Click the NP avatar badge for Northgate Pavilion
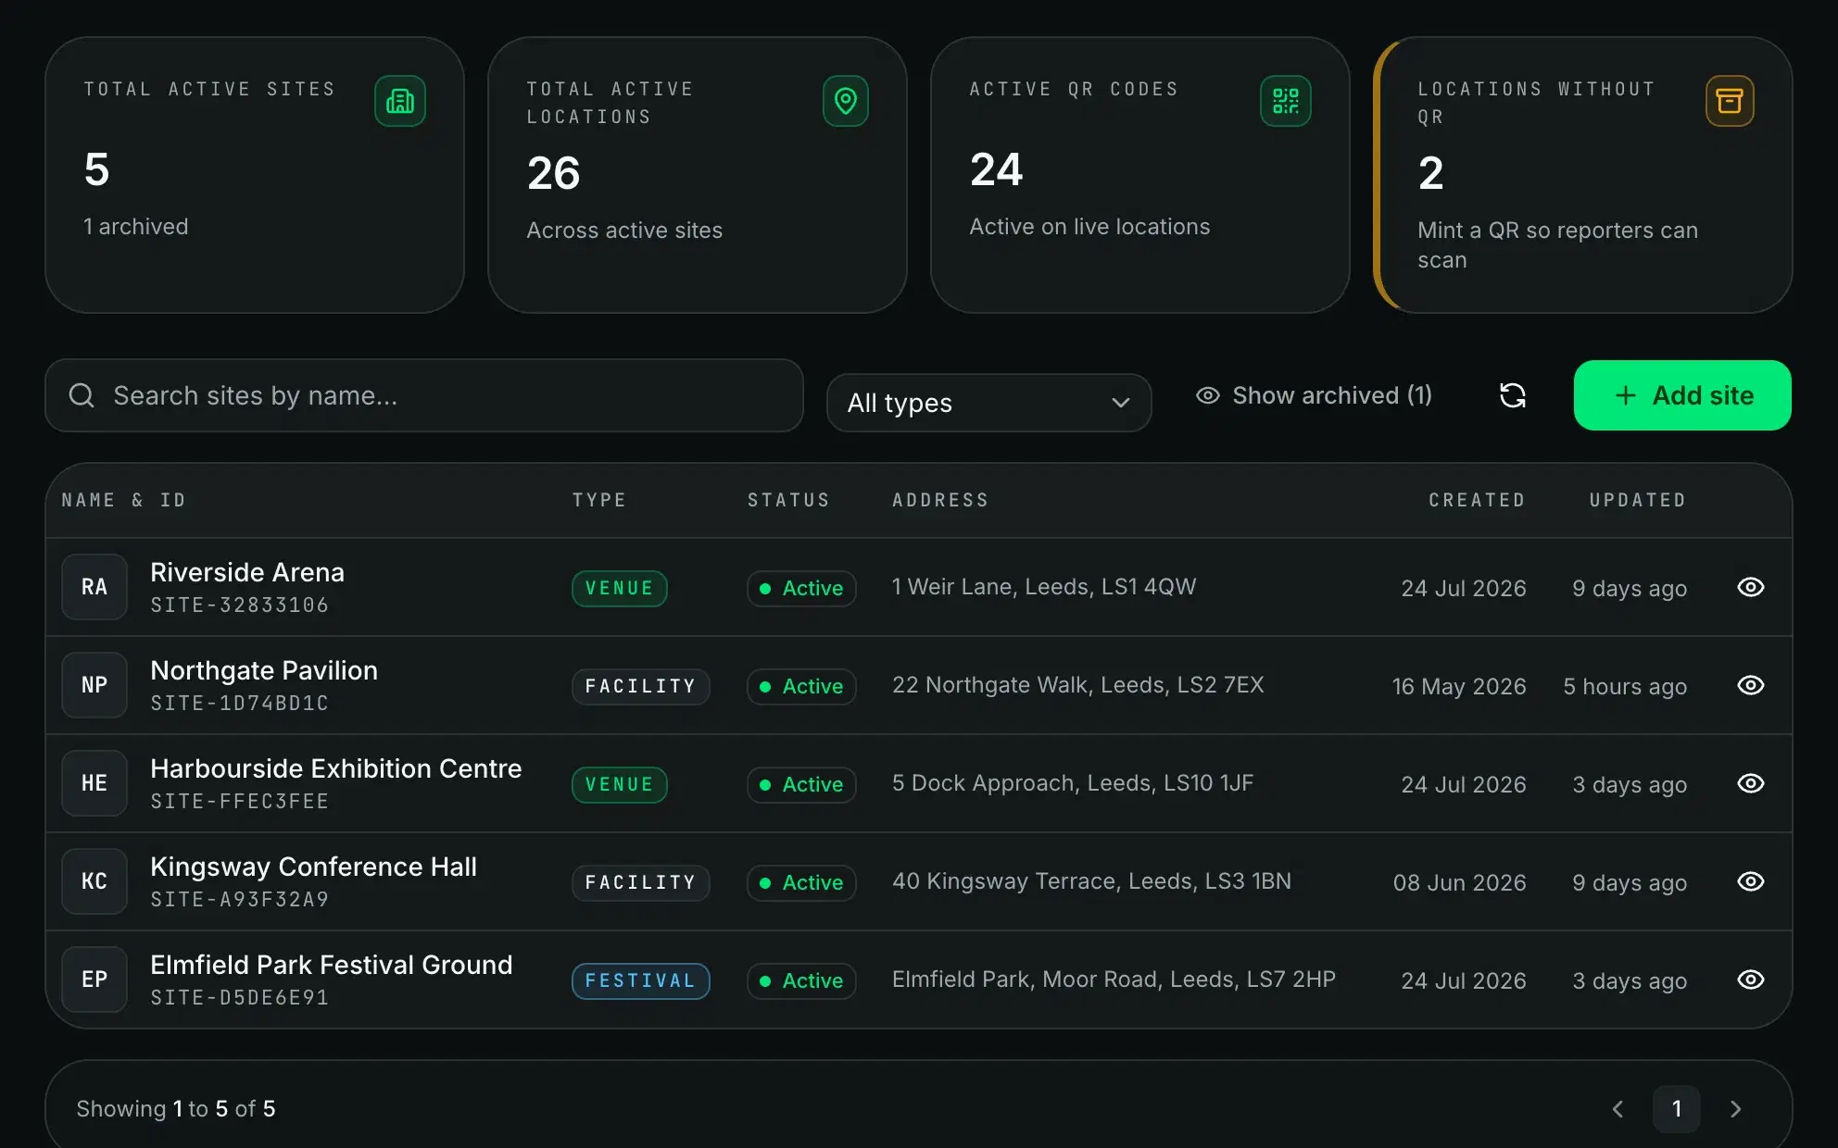This screenshot has height=1148, width=1838. 94,685
